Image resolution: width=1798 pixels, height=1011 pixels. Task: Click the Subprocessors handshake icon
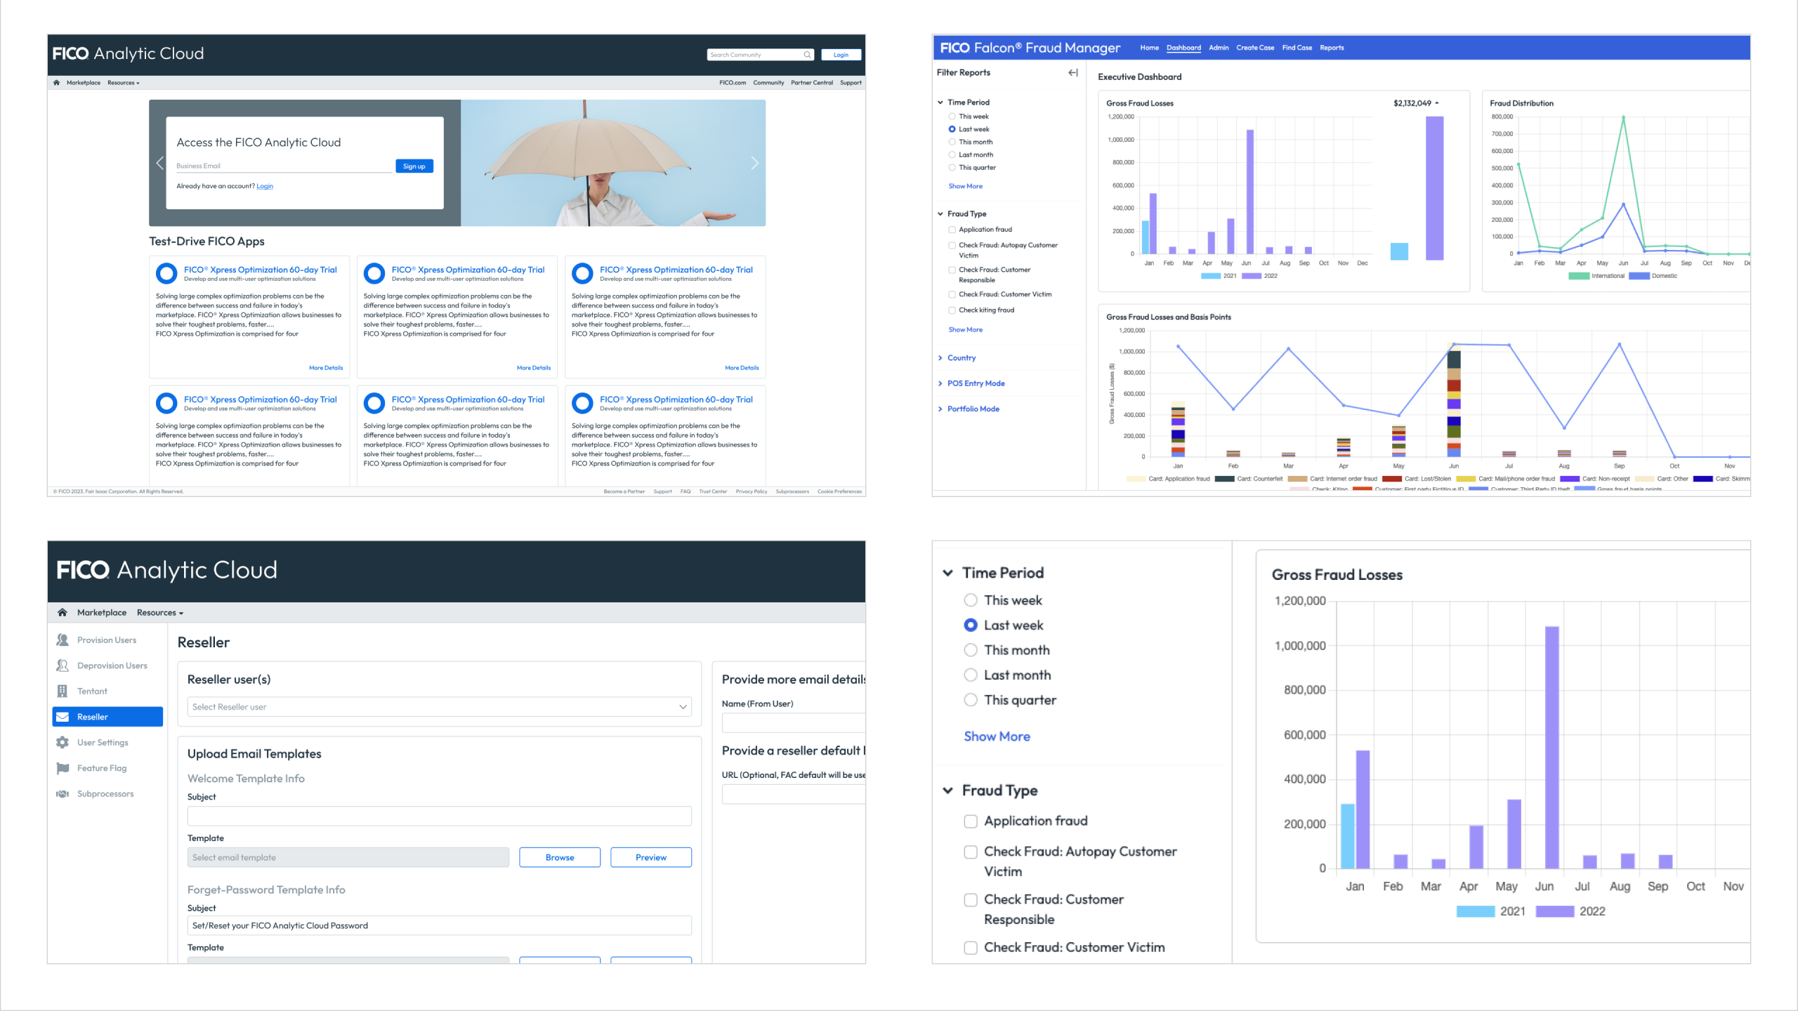(63, 794)
